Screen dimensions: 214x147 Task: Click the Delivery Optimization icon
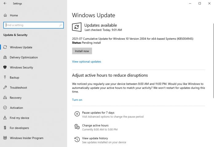[x=5, y=57]
